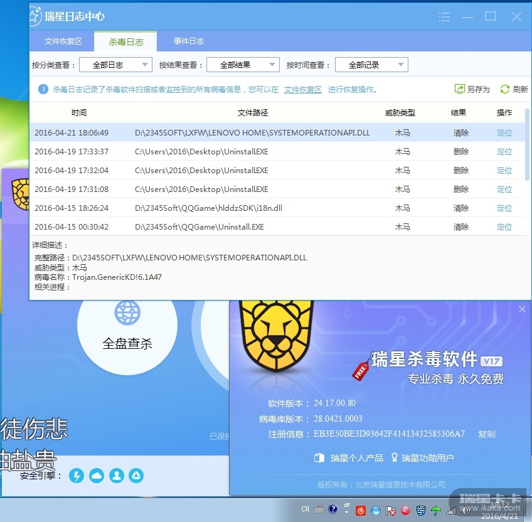The width and height of the screenshot is (532, 522).
Task: Expand the 按时间查看 time filter dropdown
Action: point(371,65)
